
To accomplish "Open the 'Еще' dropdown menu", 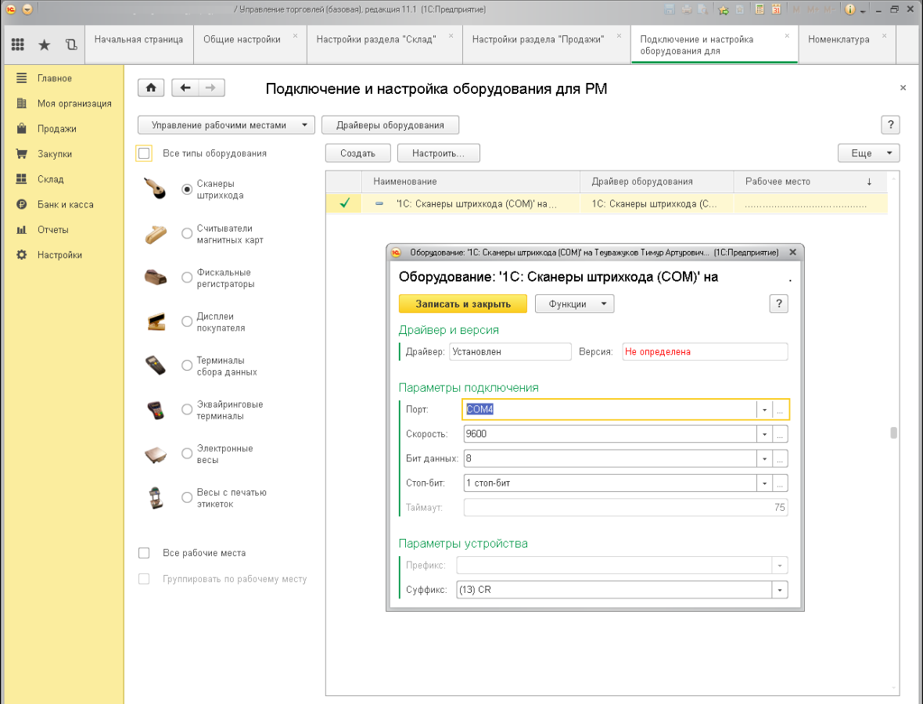I will tap(868, 153).
